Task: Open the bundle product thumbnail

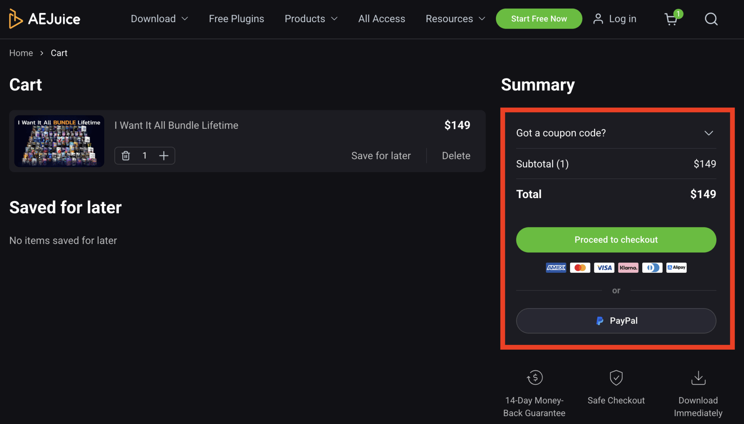Action: point(59,141)
